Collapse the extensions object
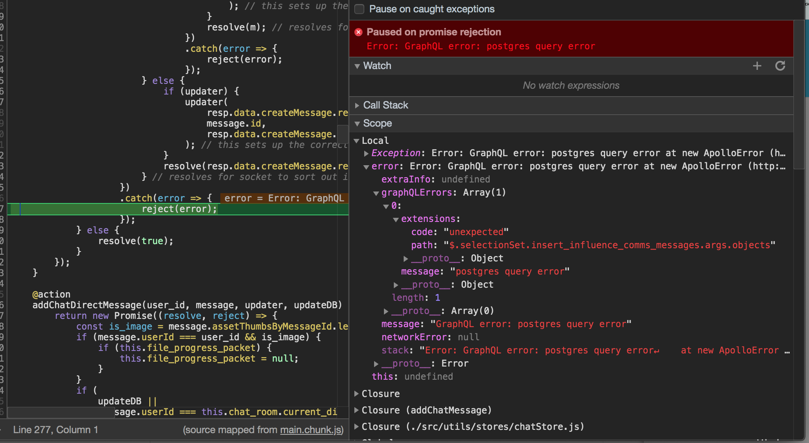Image resolution: width=809 pixels, height=443 pixels. (396, 219)
